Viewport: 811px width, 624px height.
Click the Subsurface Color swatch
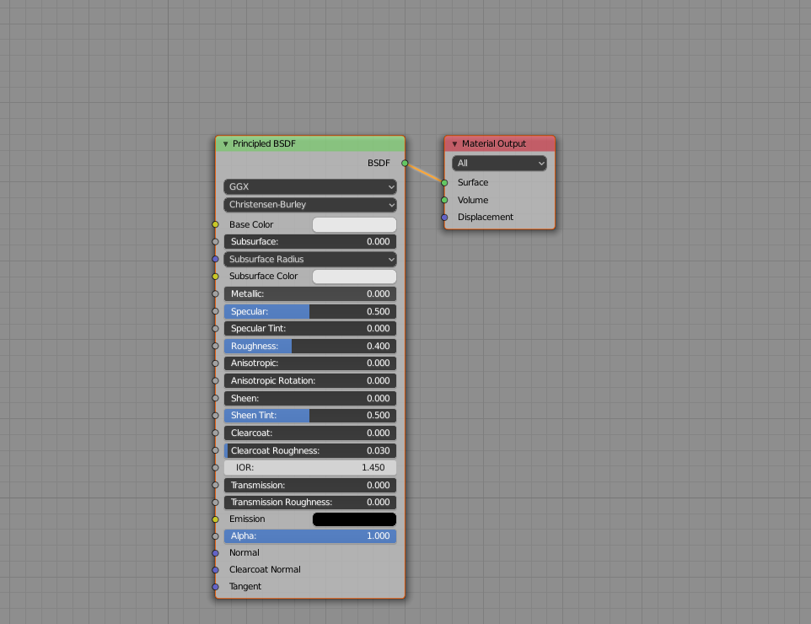(354, 277)
